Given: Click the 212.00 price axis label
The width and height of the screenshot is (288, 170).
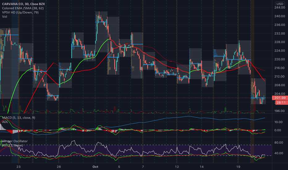Looking at the screenshot, I should point(280,76).
